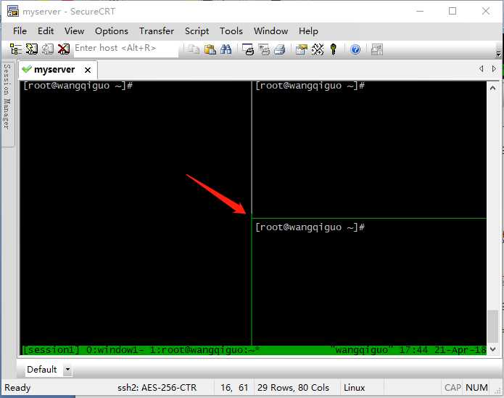Expand toolbar options overflow arrow
The width and height of the screenshot is (504, 398).
click(x=498, y=53)
